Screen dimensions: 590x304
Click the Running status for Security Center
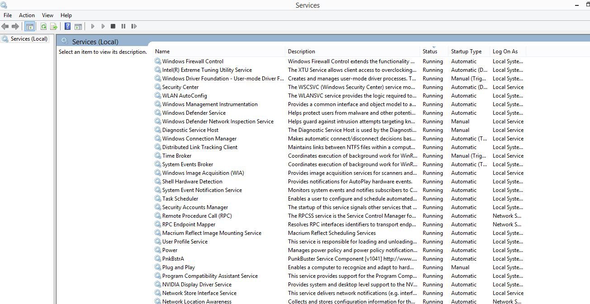tap(433, 87)
